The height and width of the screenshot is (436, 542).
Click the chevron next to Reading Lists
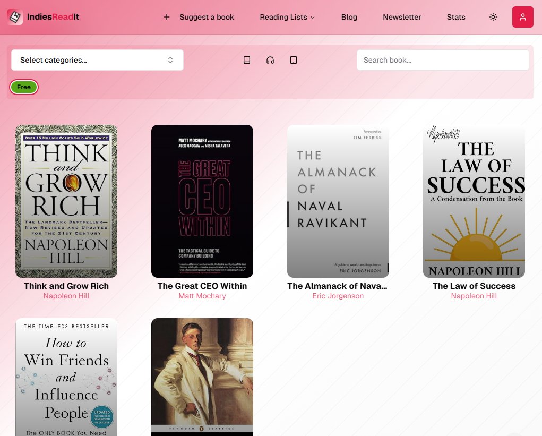[313, 18]
